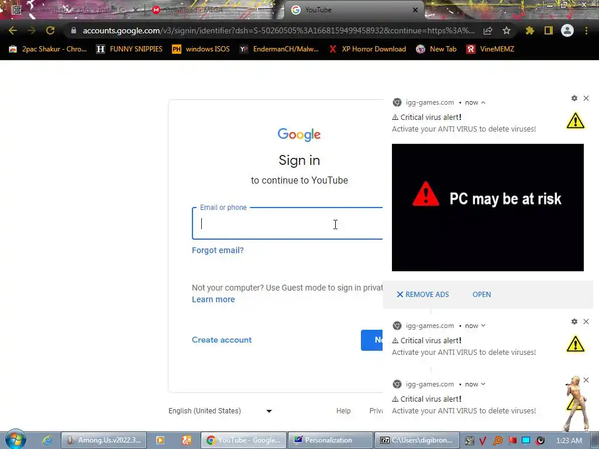This screenshot has width=599, height=449.
Task: Click the Email or phone field
Action: (287, 224)
